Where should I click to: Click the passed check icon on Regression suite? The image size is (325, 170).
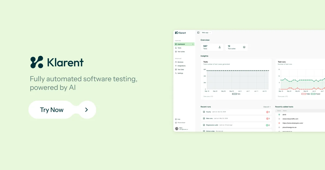pyautogui.click(x=267, y=125)
